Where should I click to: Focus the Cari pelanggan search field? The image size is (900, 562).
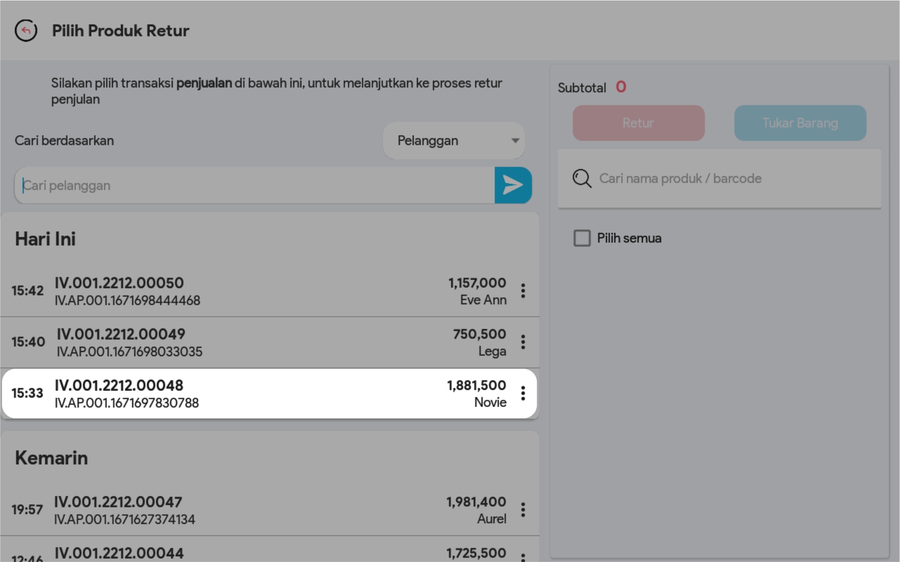255,186
